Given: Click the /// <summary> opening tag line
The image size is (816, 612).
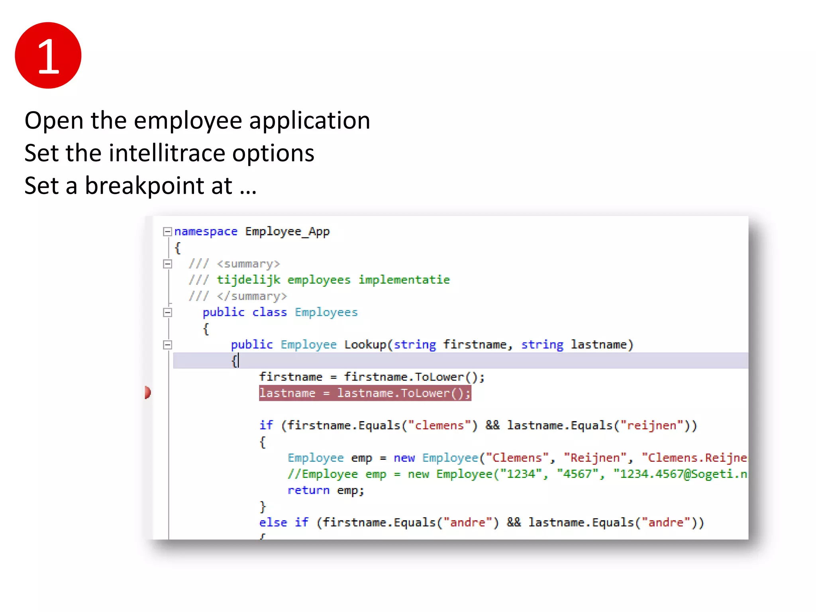Looking at the screenshot, I should tap(234, 264).
